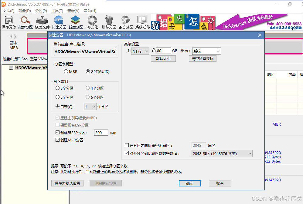The width and height of the screenshot is (303, 204).
Task: Open the 帮助(H) menu
Action: [90, 11]
